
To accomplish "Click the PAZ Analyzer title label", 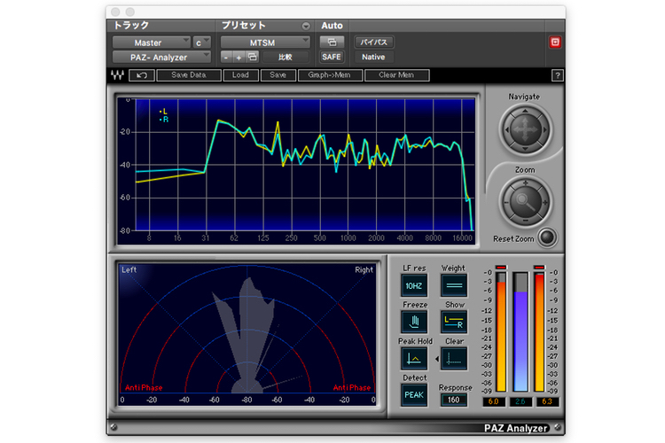I will pos(516,428).
